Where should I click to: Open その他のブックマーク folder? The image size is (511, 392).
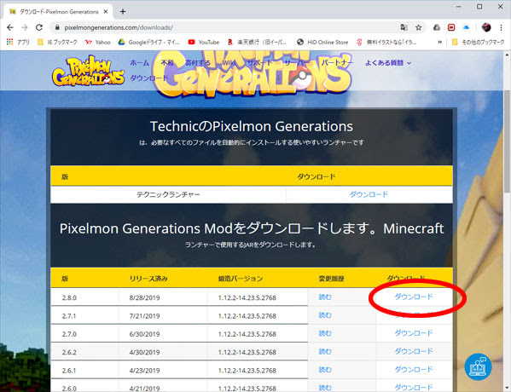pos(478,42)
